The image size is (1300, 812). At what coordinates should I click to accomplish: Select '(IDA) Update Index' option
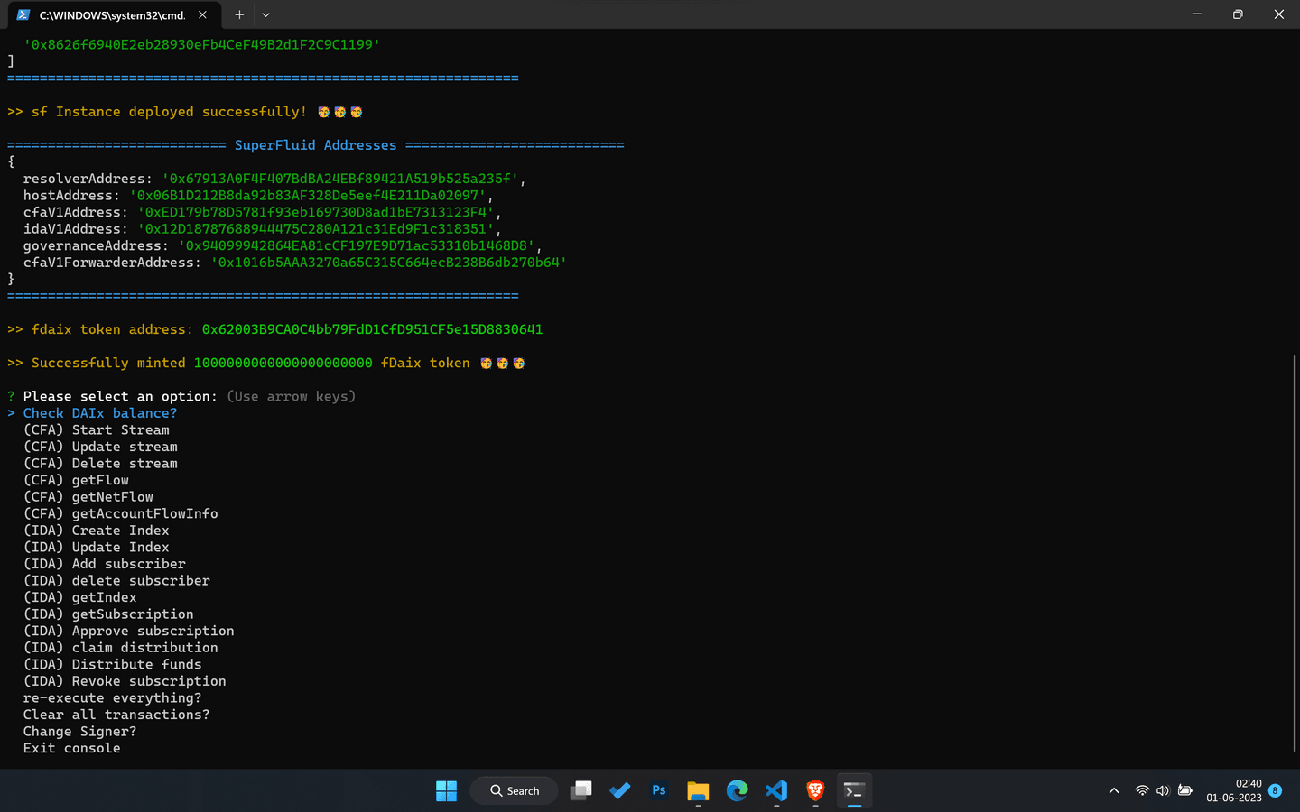[97, 547]
